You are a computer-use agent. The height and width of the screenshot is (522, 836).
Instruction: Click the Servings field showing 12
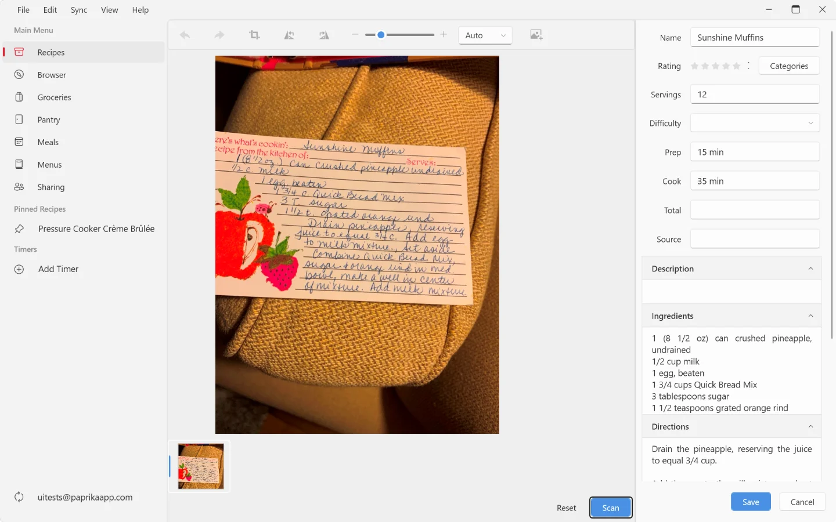coord(755,95)
